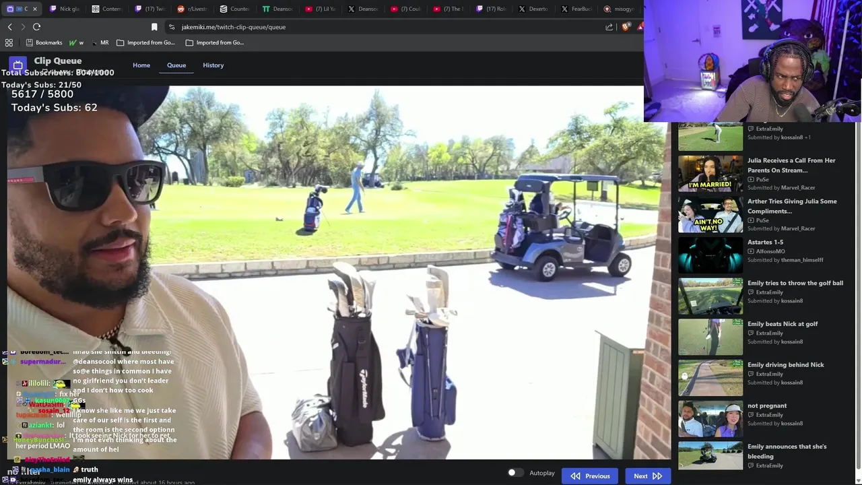
Task: Click the 'AIN'T NO WAY!' clip thumbnail
Action: click(710, 214)
